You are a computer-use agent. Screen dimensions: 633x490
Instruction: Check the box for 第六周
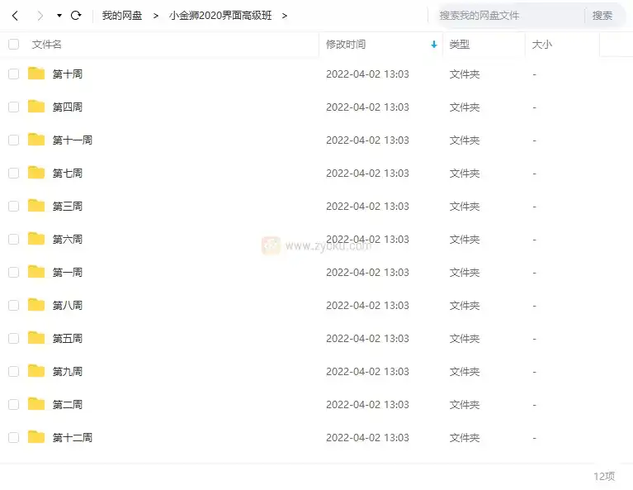tap(14, 240)
